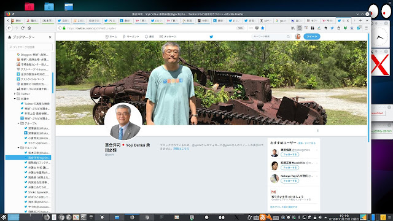
Task: Switch to the松本 tab
Action: tap(48, 20)
